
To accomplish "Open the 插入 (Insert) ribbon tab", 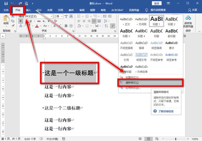I will click(x=29, y=10).
